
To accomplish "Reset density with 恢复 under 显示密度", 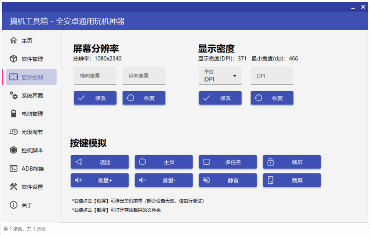I will tap(272, 98).
